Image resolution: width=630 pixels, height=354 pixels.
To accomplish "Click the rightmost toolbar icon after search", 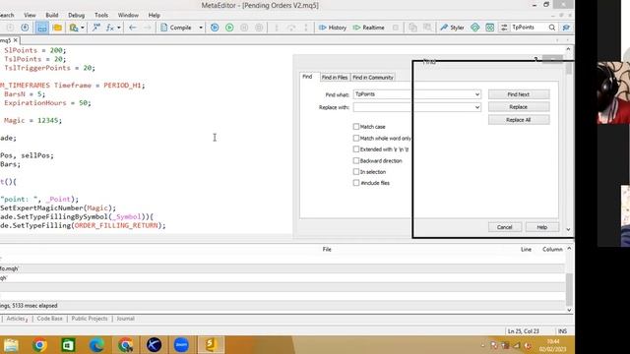I will pyautogui.click(x=566, y=28).
